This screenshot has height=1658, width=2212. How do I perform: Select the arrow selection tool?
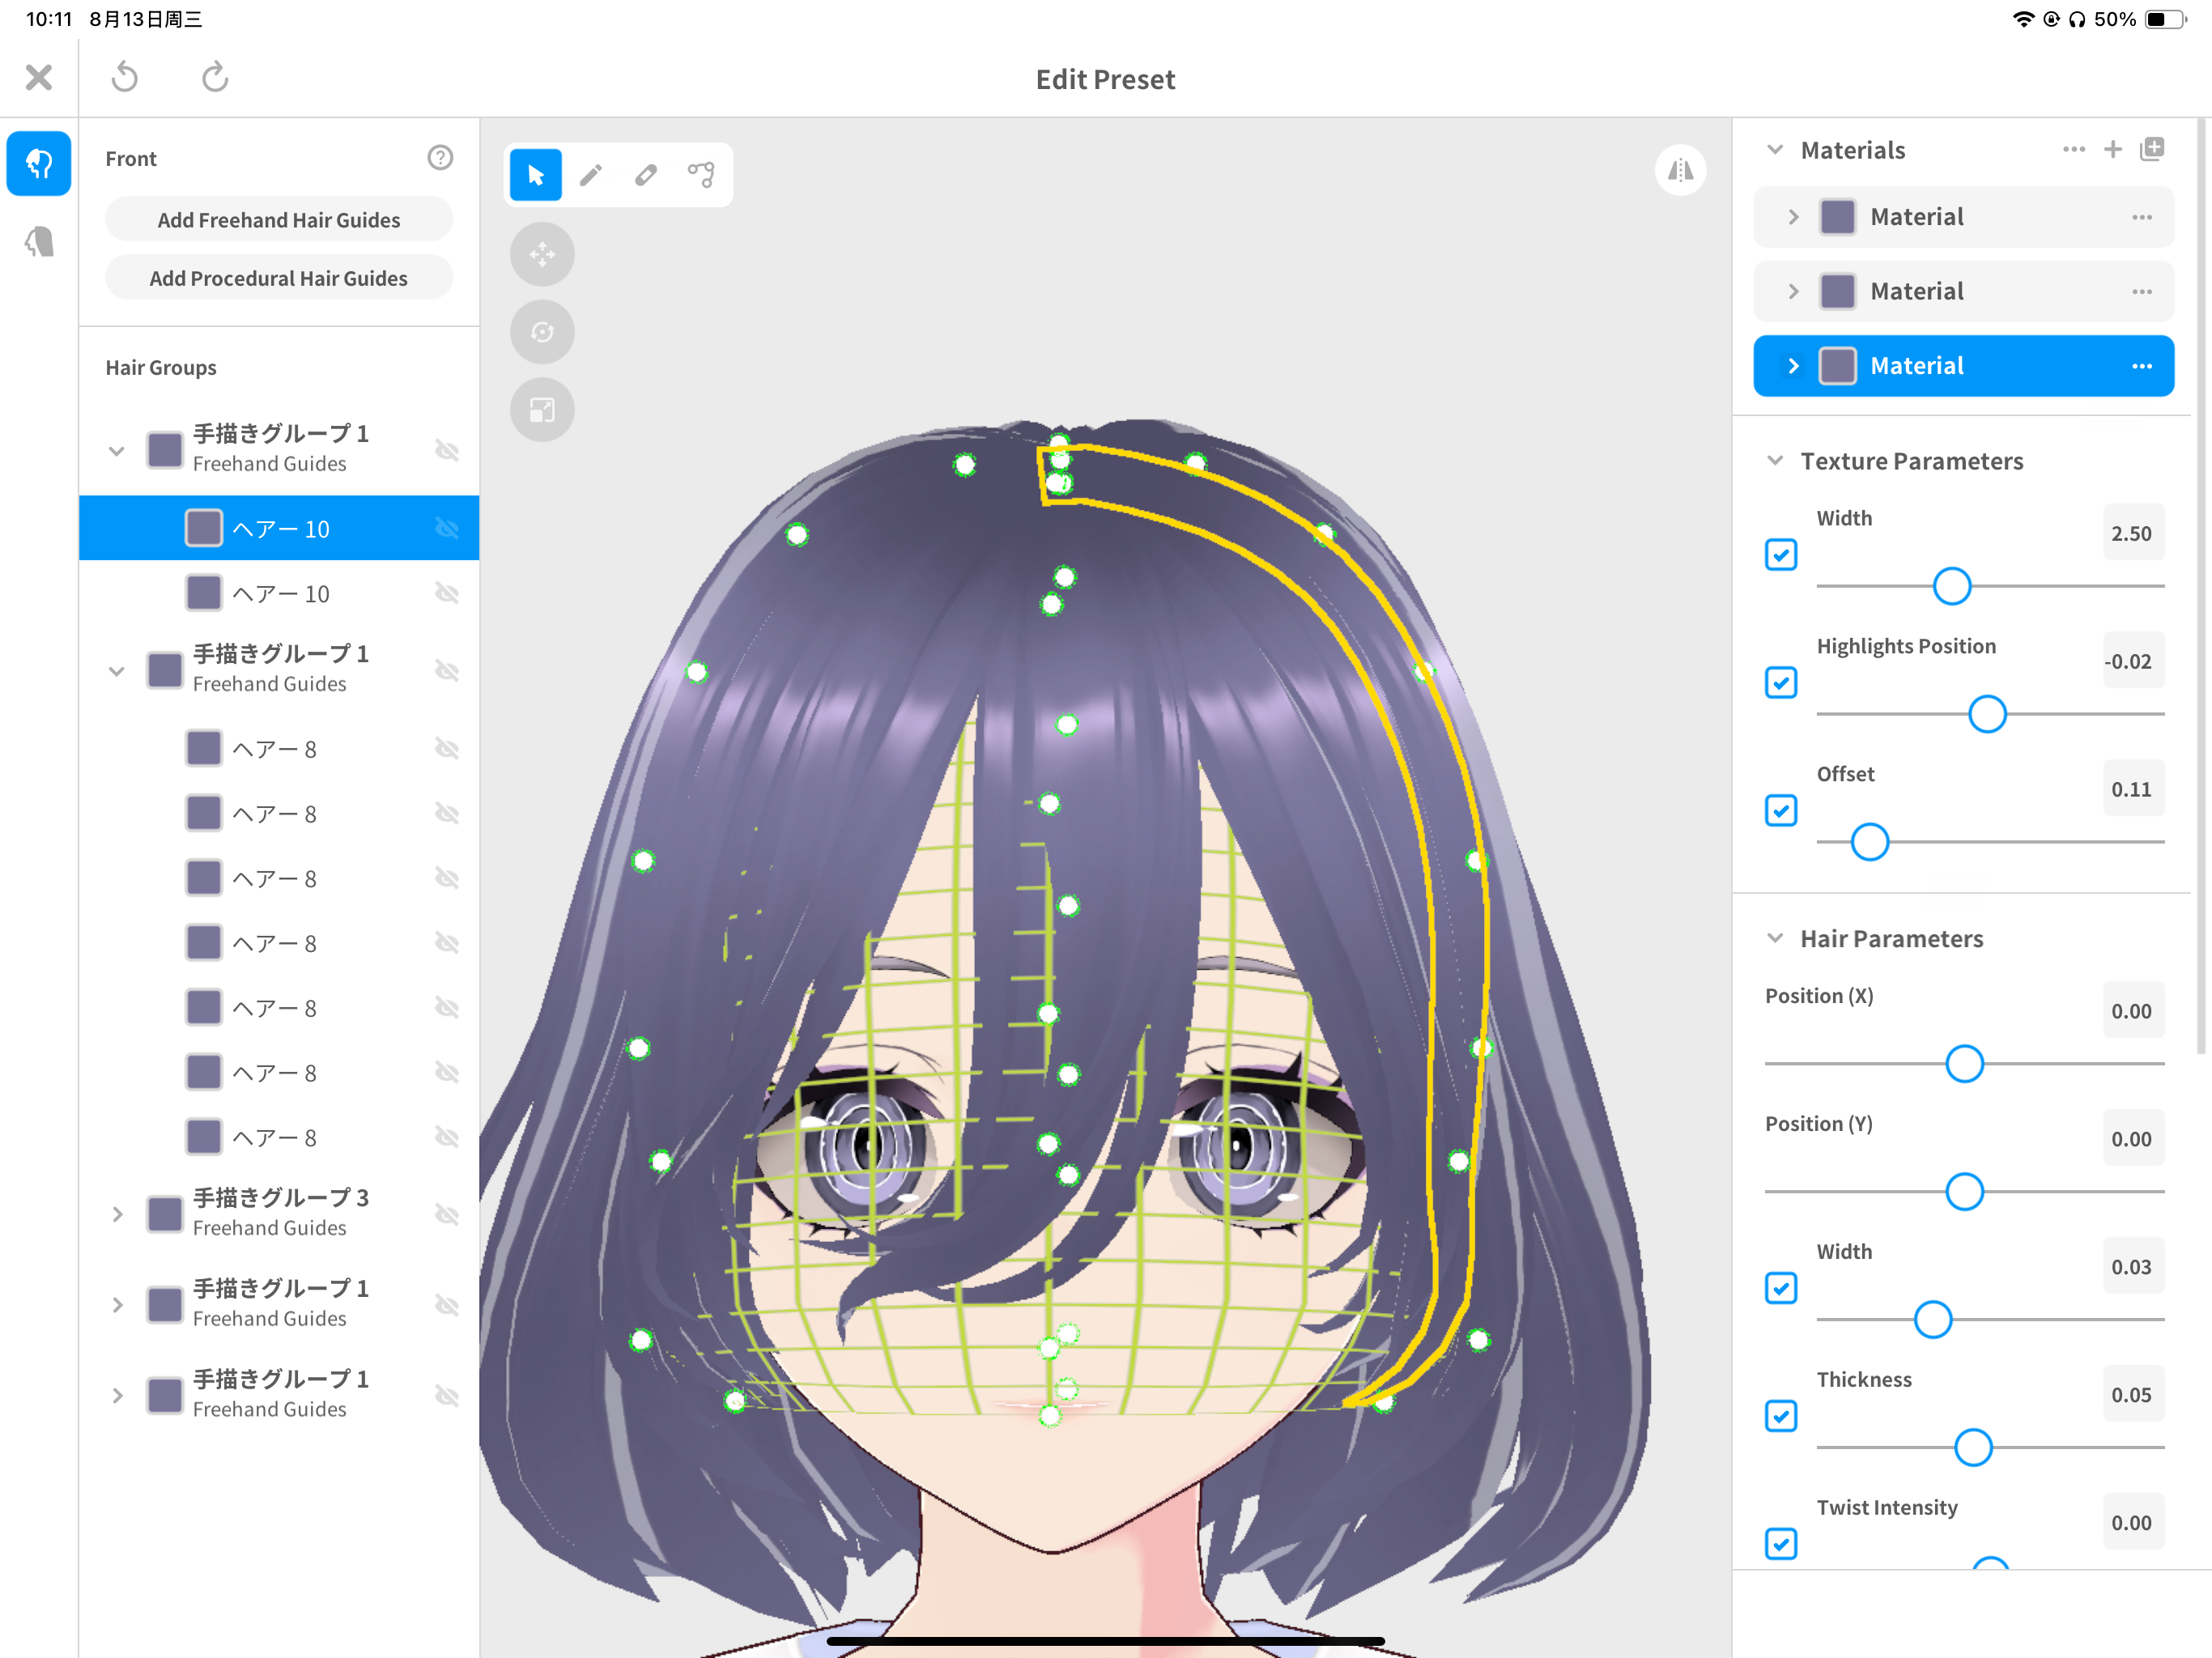click(x=536, y=176)
